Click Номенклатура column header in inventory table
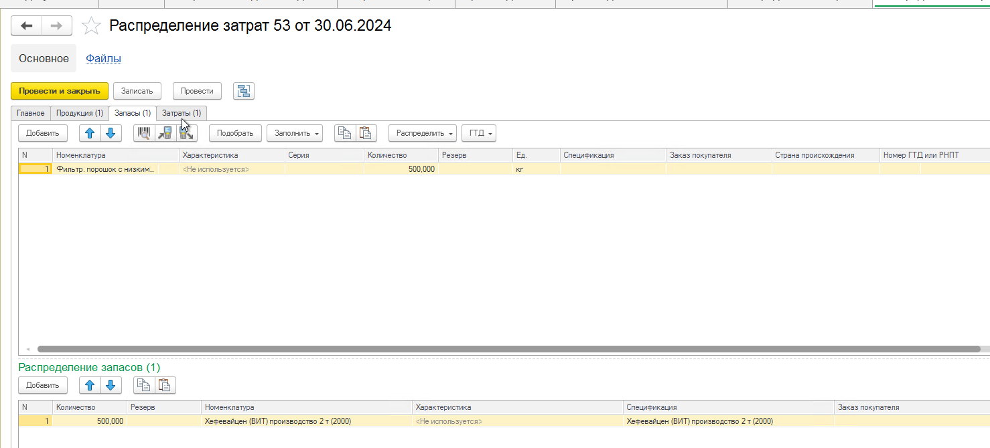The height and width of the screenshot is (448, 990). pyautogui.click(x=115, y=155)
